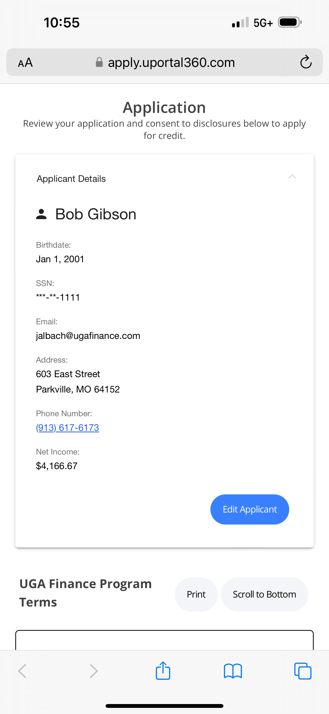Tap the Safari forward arrow
Viewport: 329px width, 714px height.
[94, 671]
